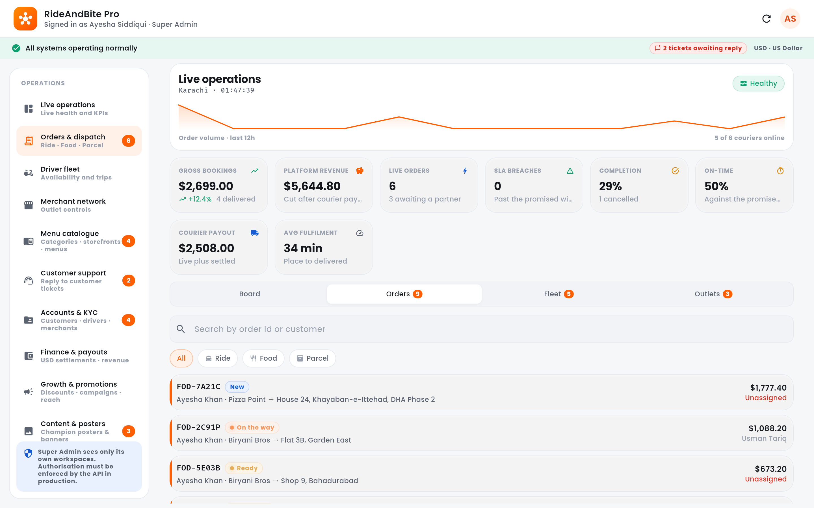Open the AS user avatar menu
814x508 pixels.
(790, 19)
